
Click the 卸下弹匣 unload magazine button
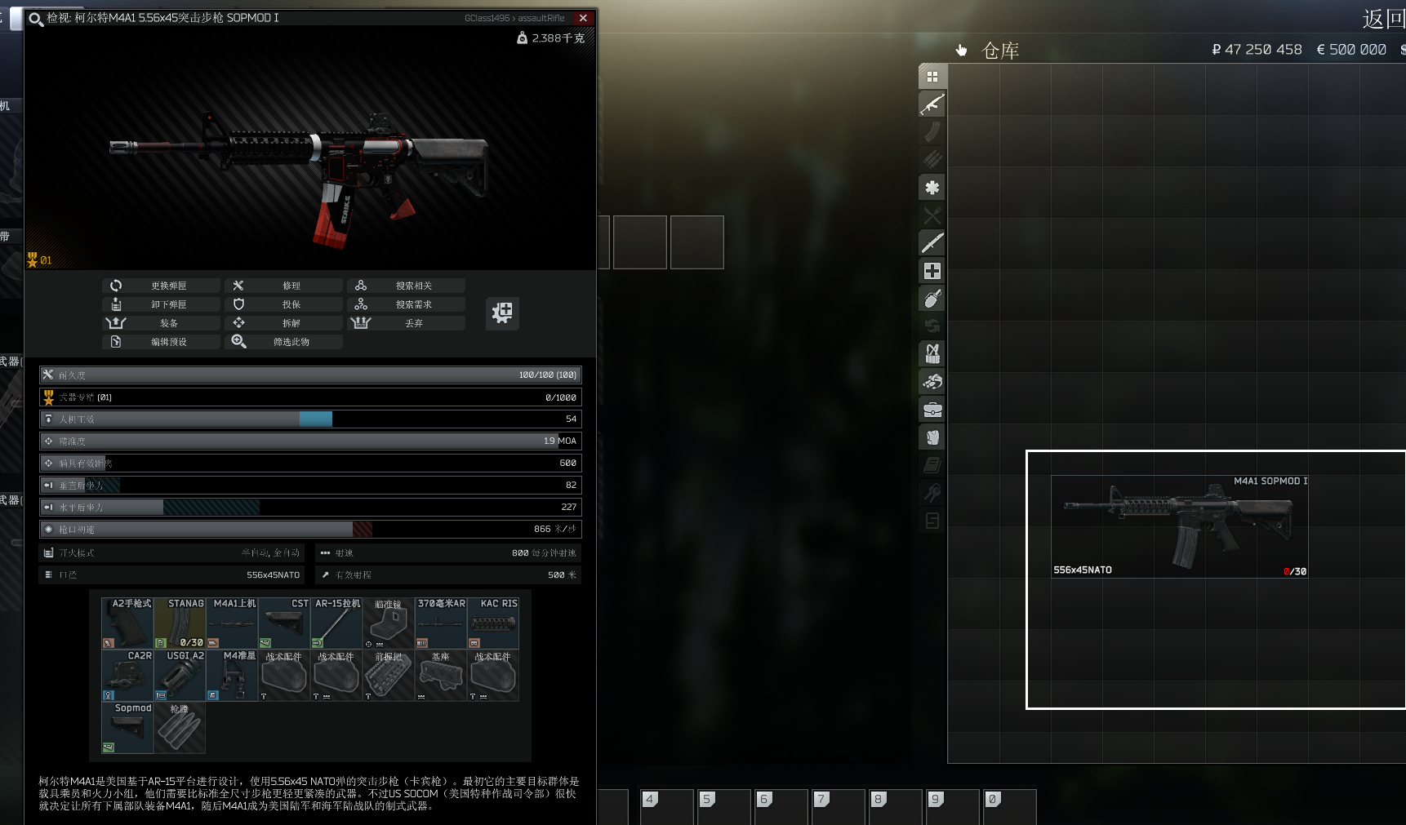tap(161, 304)
